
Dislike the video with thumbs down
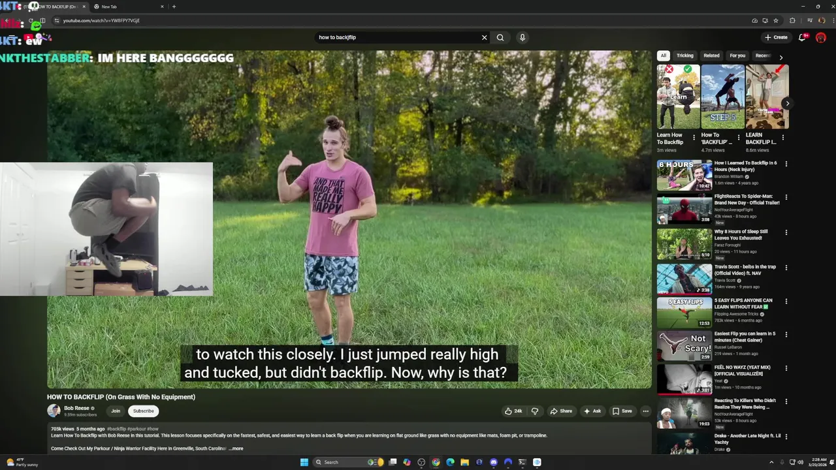535,411
